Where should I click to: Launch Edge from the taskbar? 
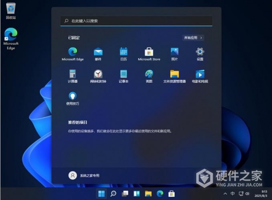point(160,194)
